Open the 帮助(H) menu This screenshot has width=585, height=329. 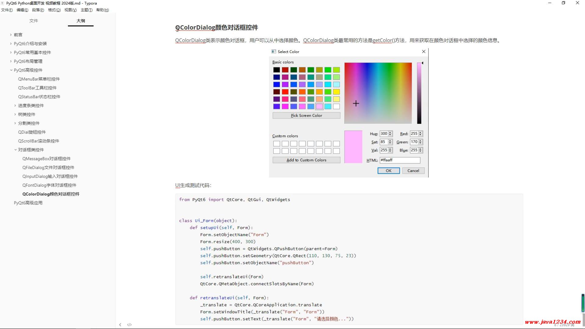pos(102,10)
